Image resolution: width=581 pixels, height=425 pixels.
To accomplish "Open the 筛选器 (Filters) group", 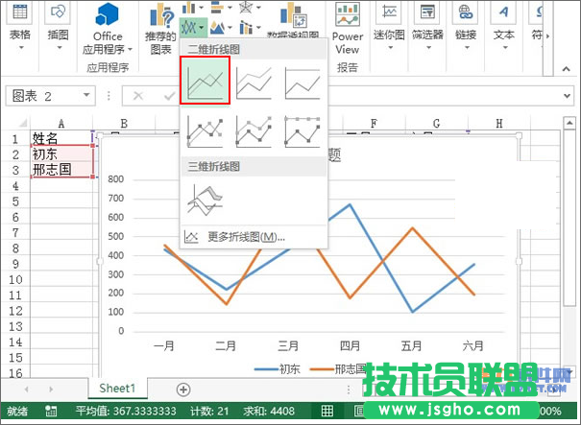I will (427, 26).
